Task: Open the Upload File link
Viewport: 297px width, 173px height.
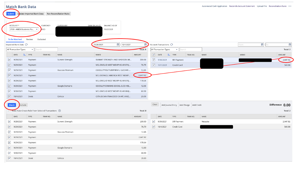Action: tap(262, 6)
